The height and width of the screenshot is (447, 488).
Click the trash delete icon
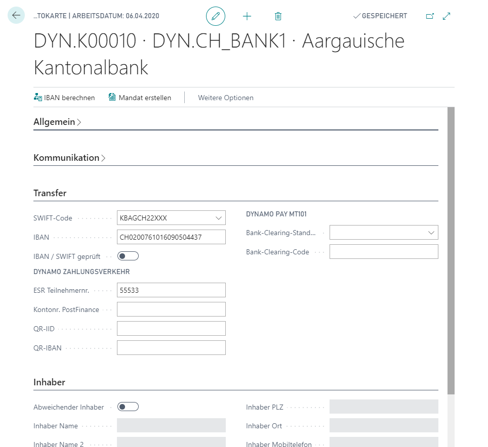click(278, 16)
